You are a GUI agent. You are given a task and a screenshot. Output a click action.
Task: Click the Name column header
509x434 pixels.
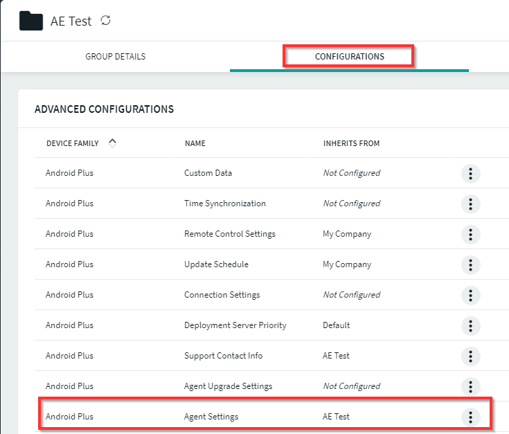point(195,144)
